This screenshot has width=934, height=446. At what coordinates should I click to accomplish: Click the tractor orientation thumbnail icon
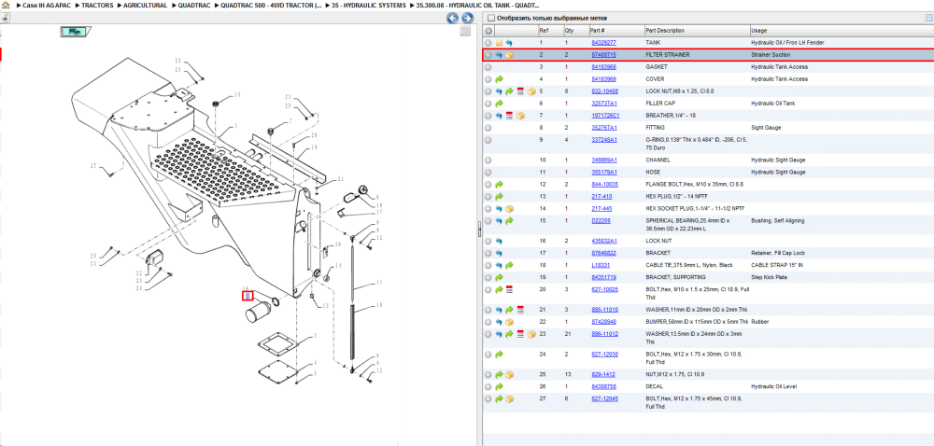point(75,32)
